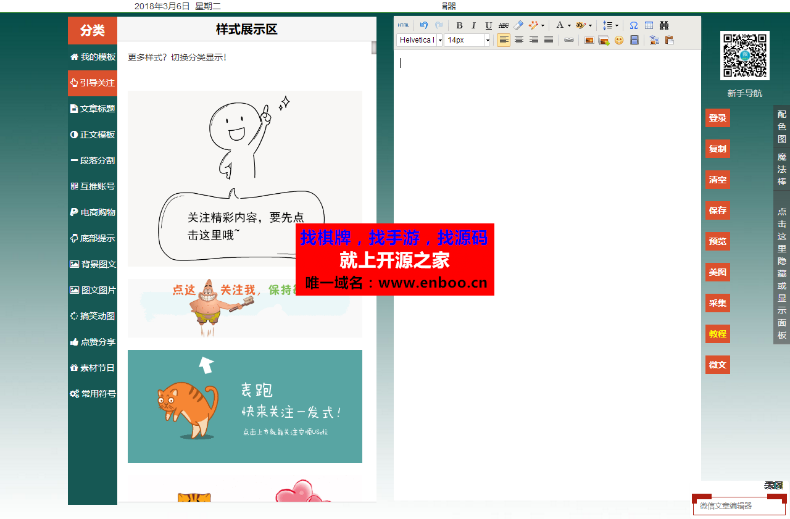This screenshot has height=519, width=790.
Task: Open the line spacing dropdown arrow
Action: pos(617,25)
